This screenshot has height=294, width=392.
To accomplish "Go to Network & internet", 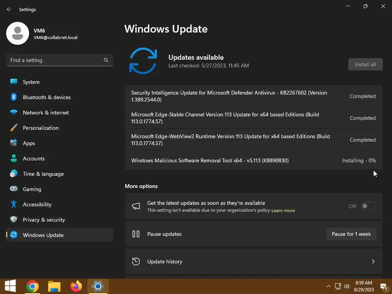I will point(59,112).
